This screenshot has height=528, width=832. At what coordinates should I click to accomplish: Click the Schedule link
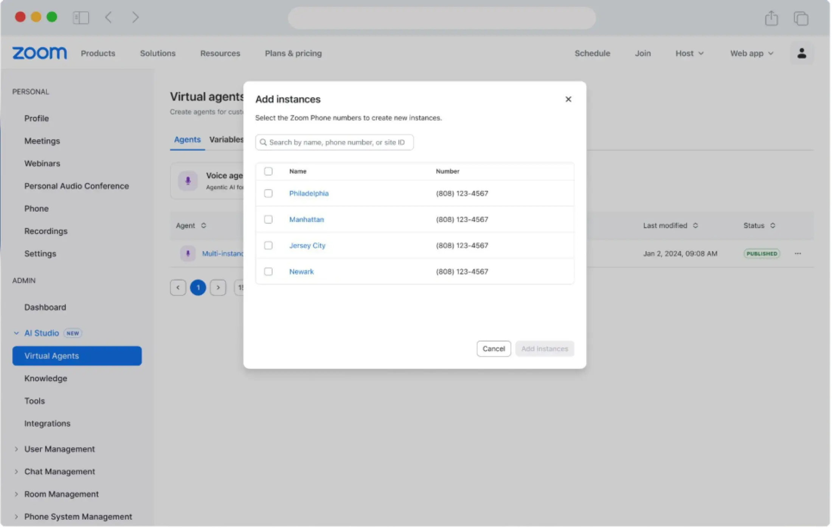tap(592, 53)
